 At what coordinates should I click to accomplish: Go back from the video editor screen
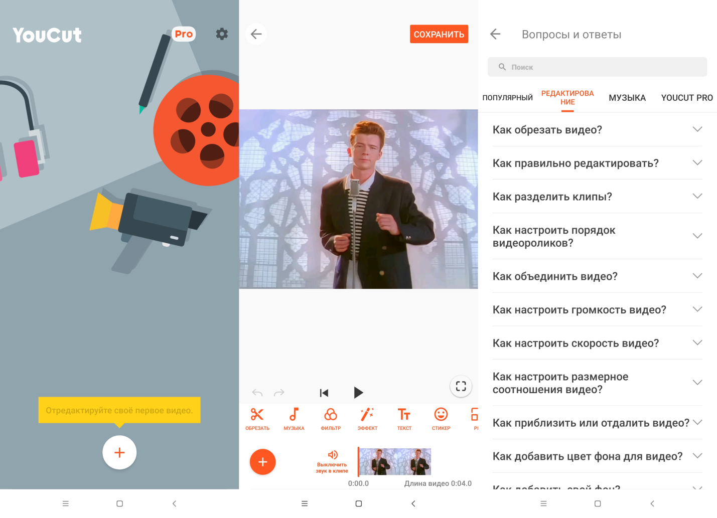click(x=256, y=34)
